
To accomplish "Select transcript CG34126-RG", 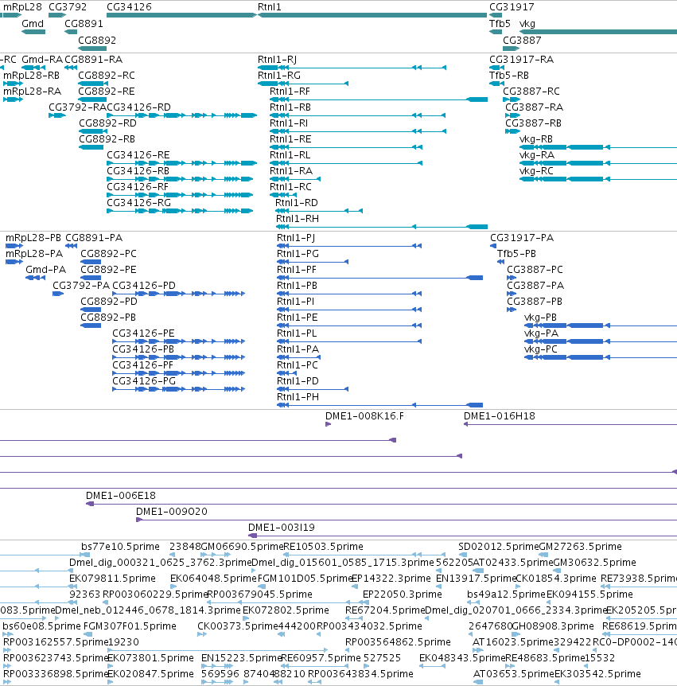I will point(138,203).
